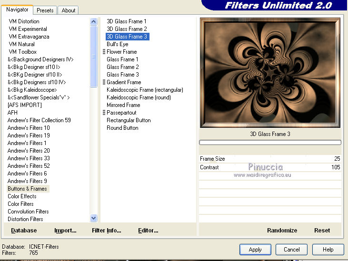Select Andrew's Filters 19 category

pos(29,135)
